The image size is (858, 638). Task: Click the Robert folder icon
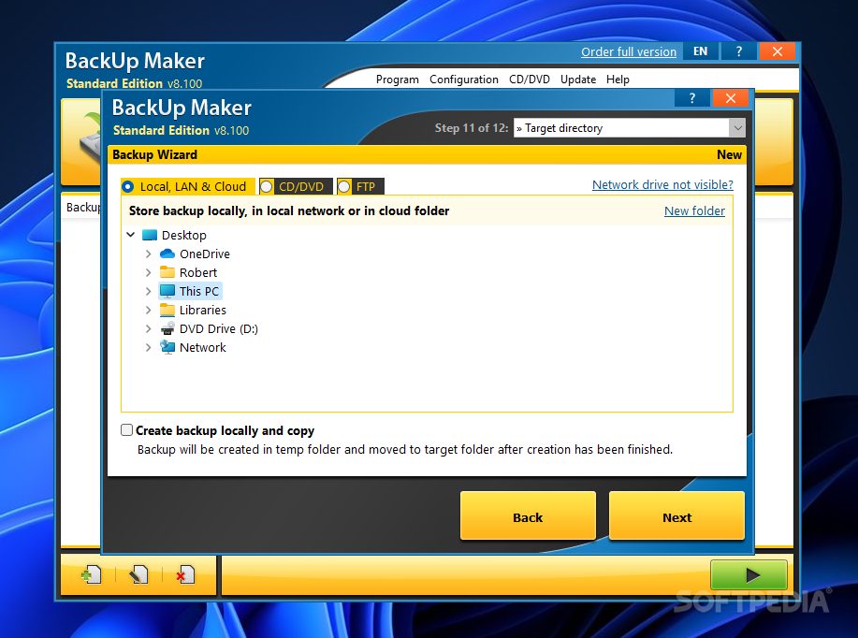click(167, 272)
